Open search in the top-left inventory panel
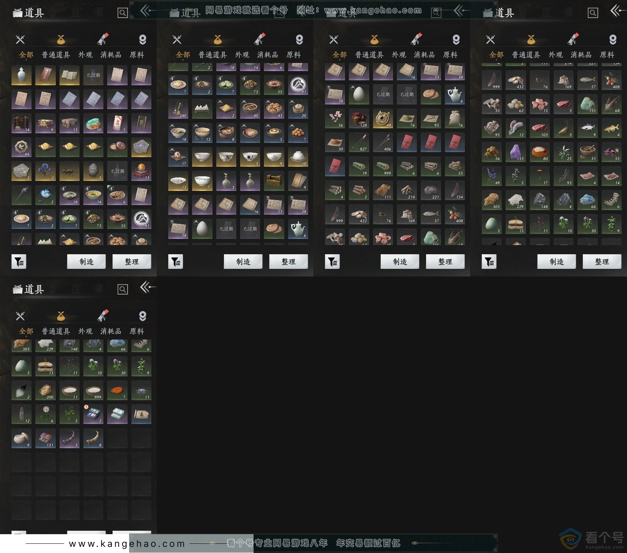The height and width of the screenshot is (553, 627). tap(123, 13)
